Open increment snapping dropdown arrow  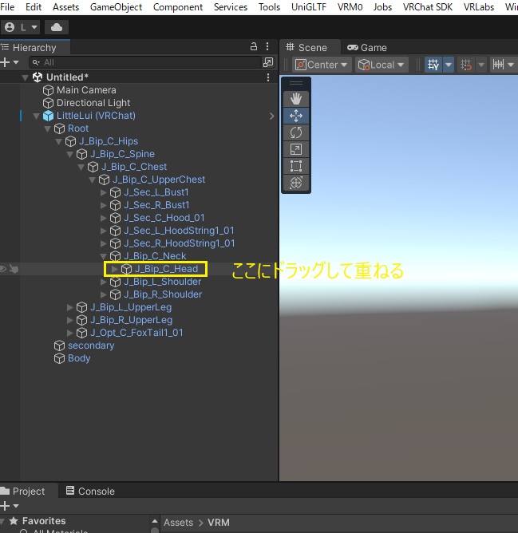511,65
